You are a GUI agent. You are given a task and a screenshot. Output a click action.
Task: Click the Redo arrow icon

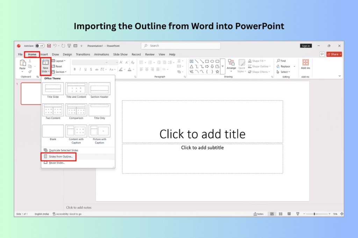tap(63, 46)
